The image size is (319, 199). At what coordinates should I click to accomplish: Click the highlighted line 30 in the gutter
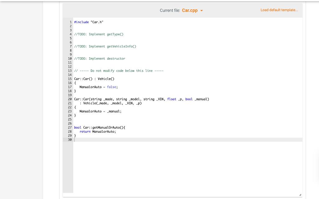(x=69, y=140)
